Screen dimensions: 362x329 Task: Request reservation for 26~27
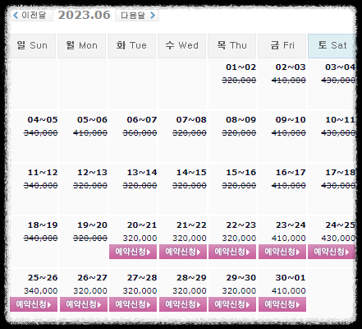point(84,304)
